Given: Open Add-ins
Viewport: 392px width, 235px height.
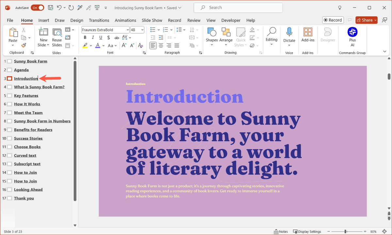Looking at the screenshot, I should click(308, 35).
